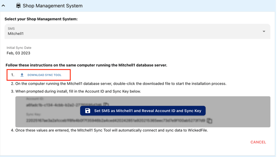Click the download arrow icon
This screenshot has height=157, width=277.
(22, 75)
